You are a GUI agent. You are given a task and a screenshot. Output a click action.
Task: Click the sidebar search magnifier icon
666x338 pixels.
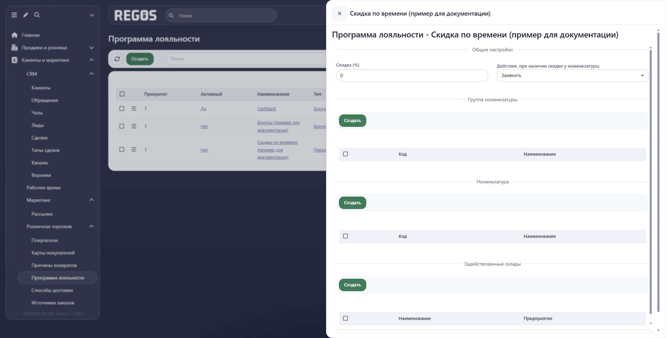click(x=37, y=15)
